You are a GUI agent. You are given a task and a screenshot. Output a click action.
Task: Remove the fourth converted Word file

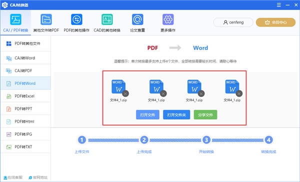point(239,93)
